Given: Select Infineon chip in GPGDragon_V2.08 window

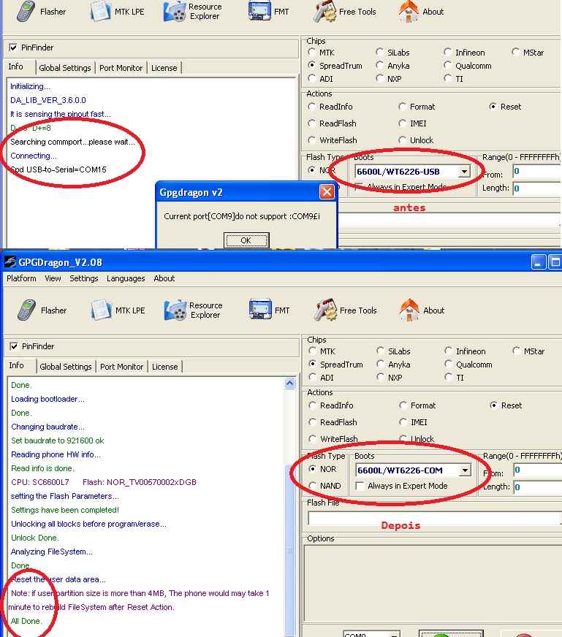Looking at the screenshot, I should pos(449,351).
